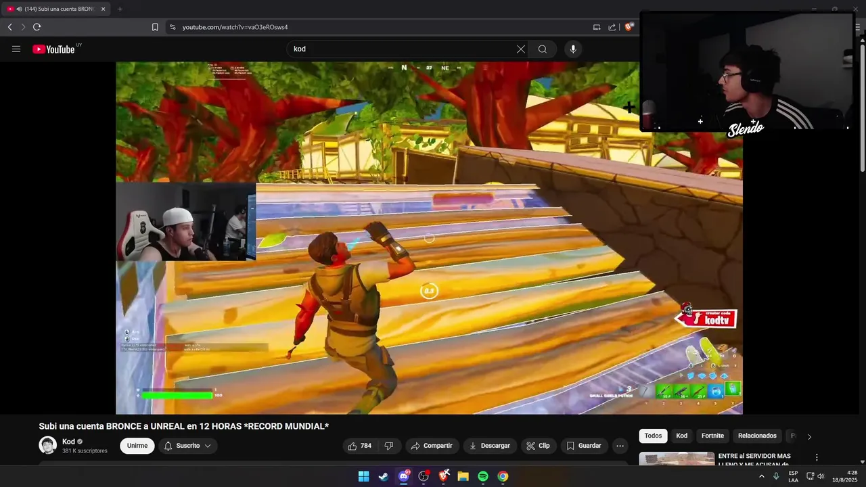Click the 'Guardar' save button
866x487 pixels.
click(x=584, y=446)
